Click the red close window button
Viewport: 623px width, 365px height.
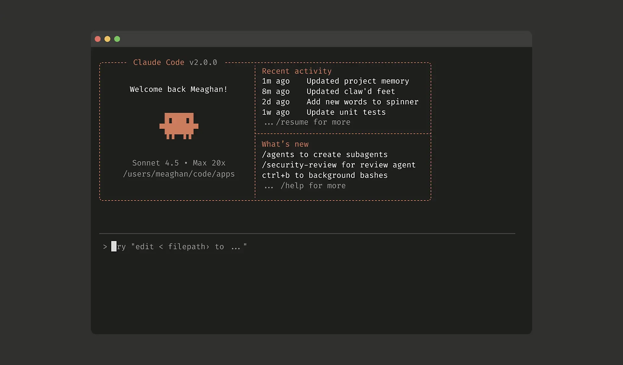coord(98,39)
